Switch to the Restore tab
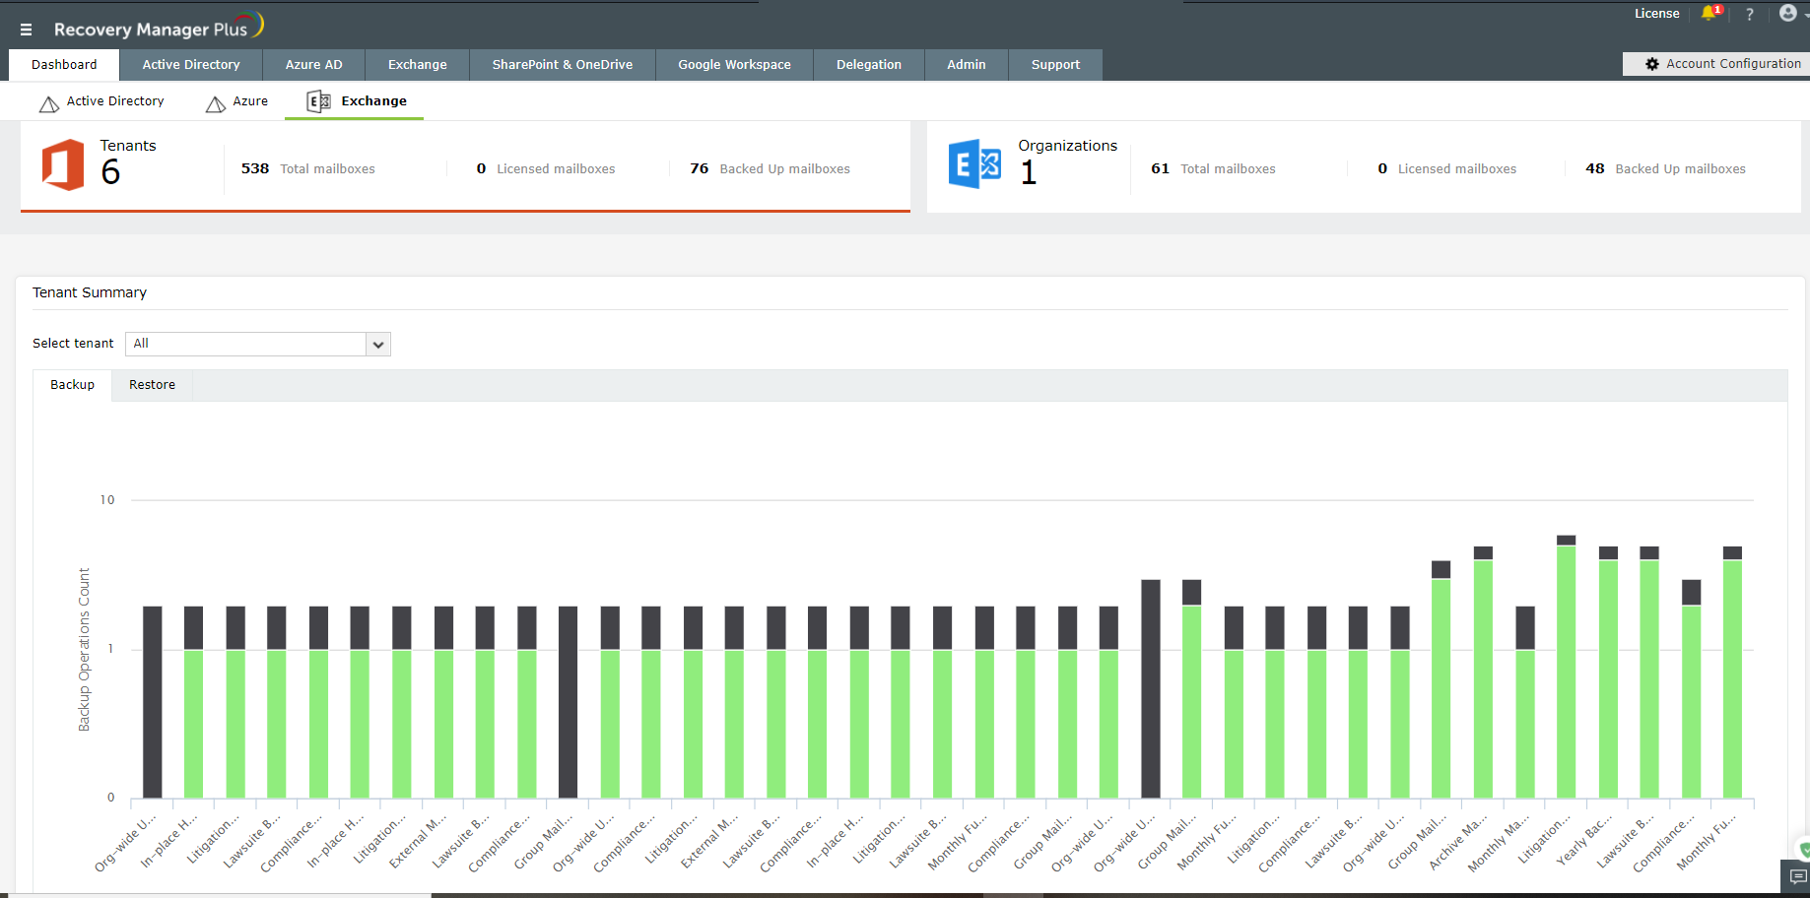Viewport: 1810px width, 898px height. click(151, 384)
